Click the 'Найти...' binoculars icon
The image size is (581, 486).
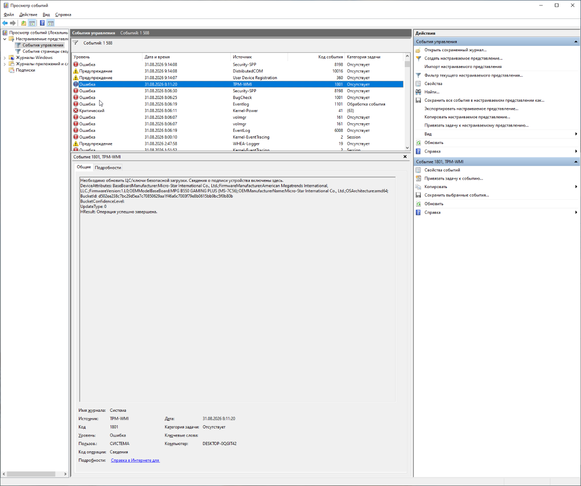pyautogui.click(x=418, y=92)
